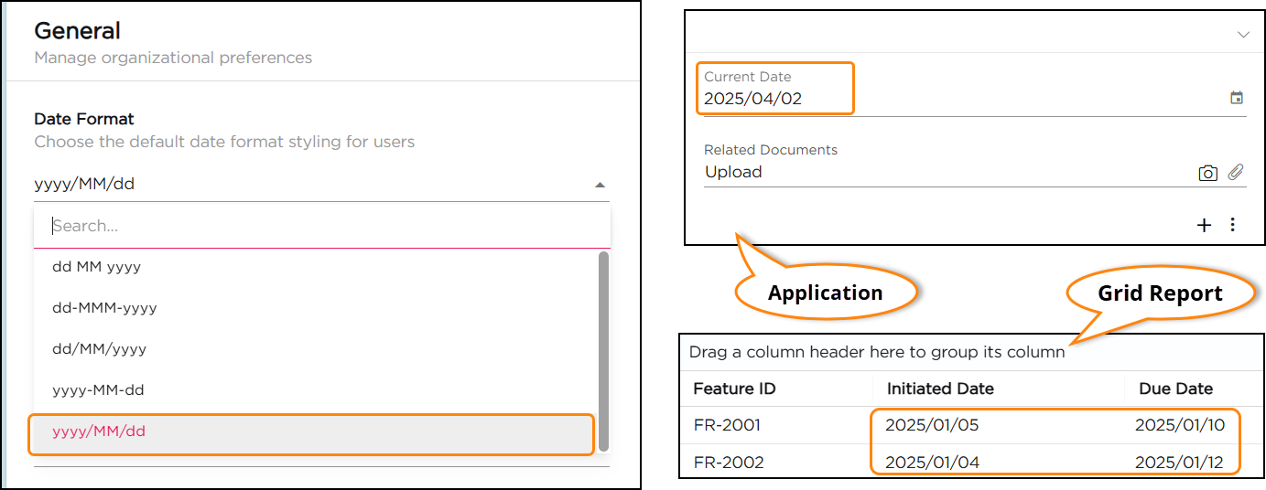Image resolution: width=1266 pixels, height=490 pixels.
Task: Open the calendar picker icon
Action: pos(1237,98)
